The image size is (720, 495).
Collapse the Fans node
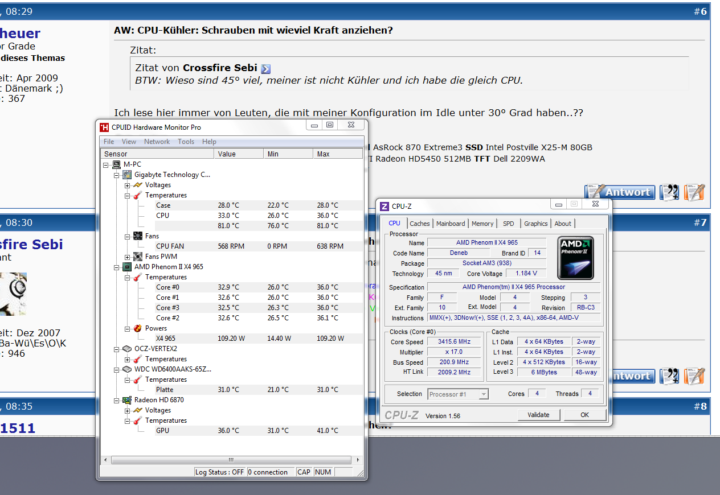128,236
